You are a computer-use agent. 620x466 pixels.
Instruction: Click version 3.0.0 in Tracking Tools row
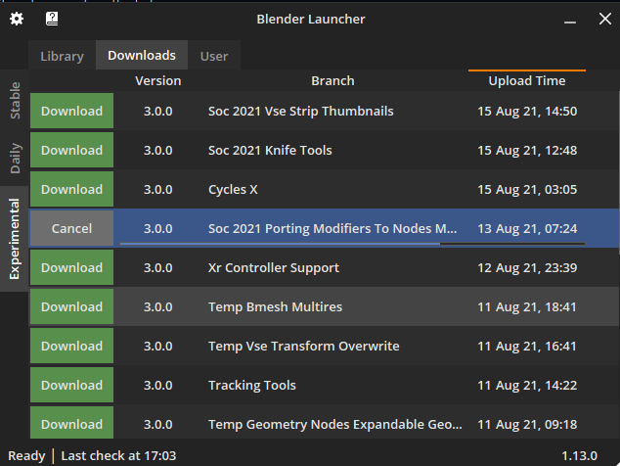157,386
